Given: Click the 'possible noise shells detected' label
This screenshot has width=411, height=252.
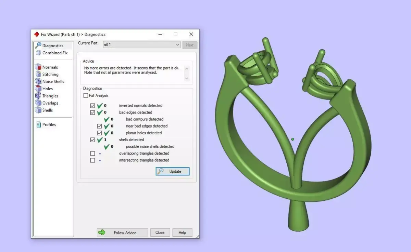Looking at the screenshot, I should (x=150, y=146).
